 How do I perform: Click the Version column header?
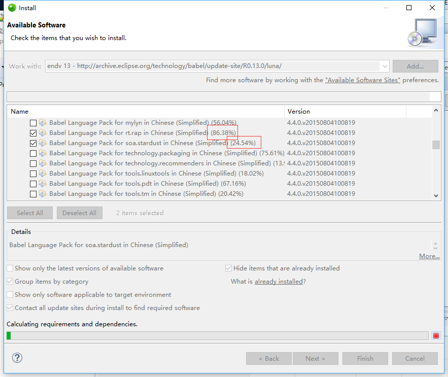coord(345,112)
